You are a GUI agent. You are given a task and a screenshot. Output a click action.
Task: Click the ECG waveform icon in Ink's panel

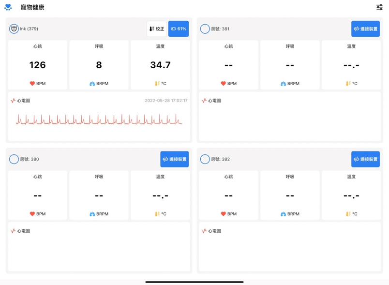(13, 101)
